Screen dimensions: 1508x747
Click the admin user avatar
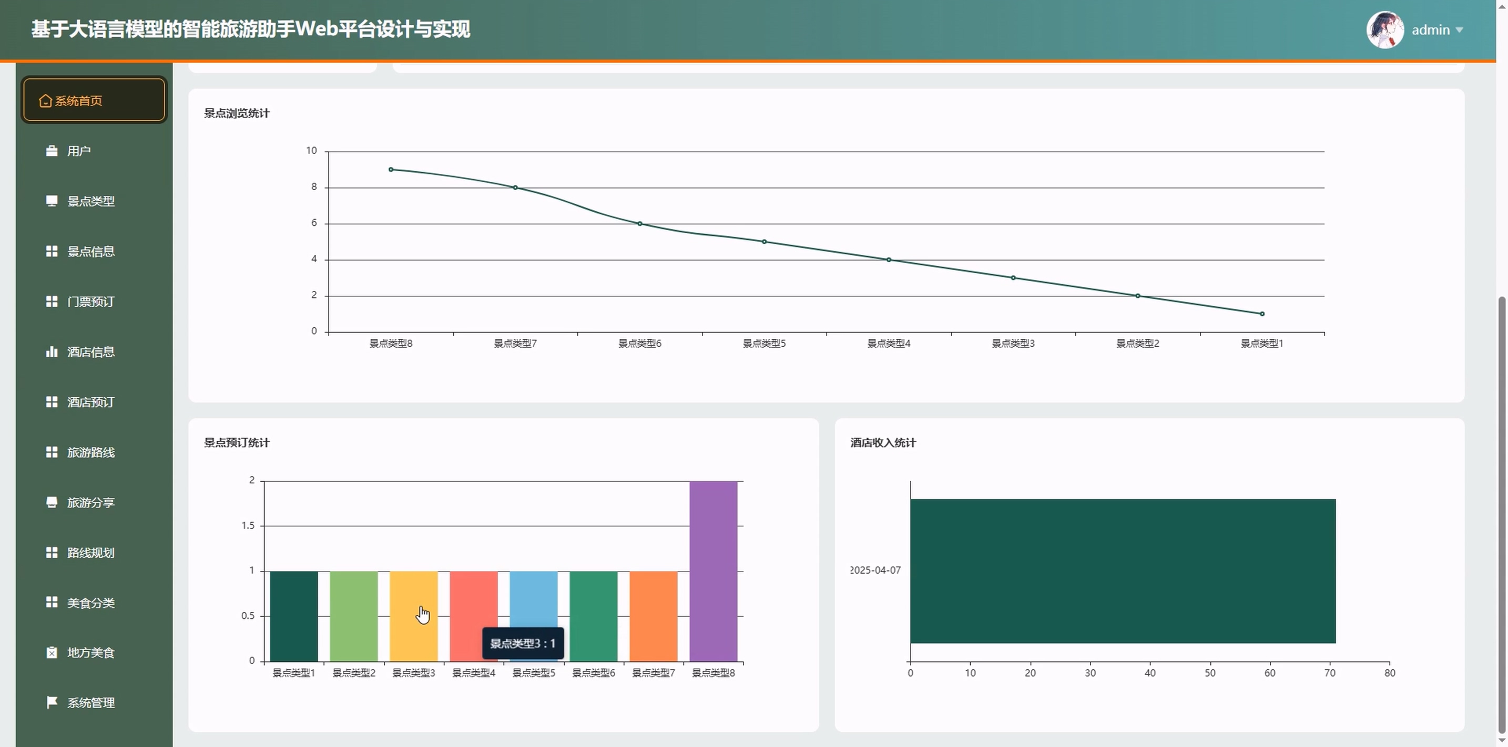pyautogui.click(x=1384, y=30)
